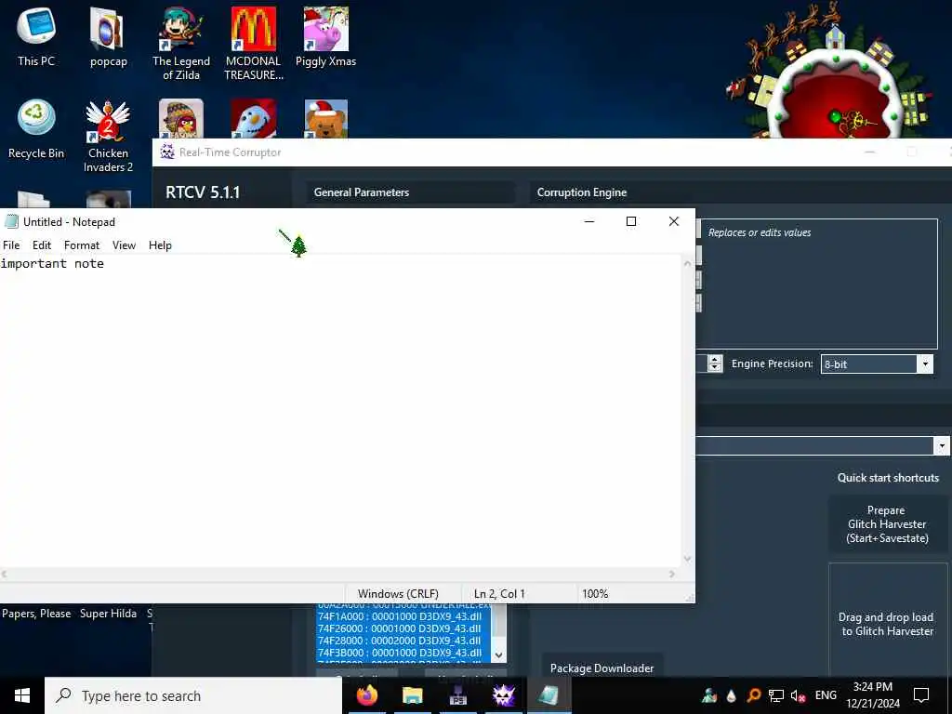Click inside the empty Notepad text area
This screenshot has width=952, height=714.
pyautogui.click(x=340, y=413)
